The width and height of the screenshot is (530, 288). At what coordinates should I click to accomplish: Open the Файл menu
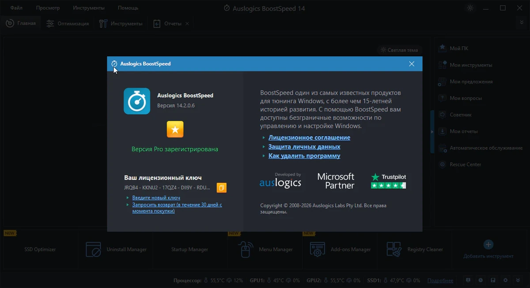tap(17, 8)
